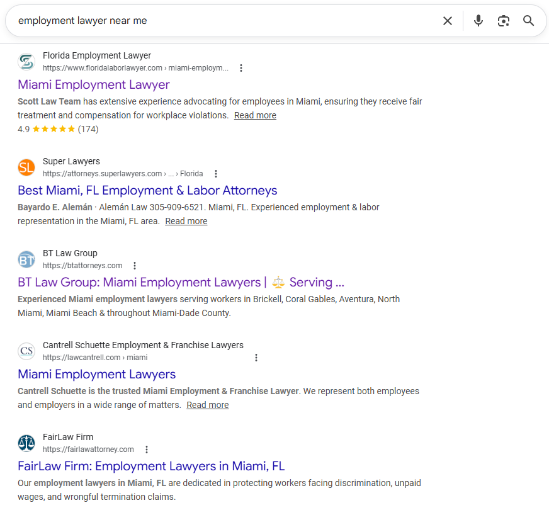Open Best Miami, FL Employment & Labor Attorneys
The width and height of the screenshot is (549, 515).
(147, 190)
